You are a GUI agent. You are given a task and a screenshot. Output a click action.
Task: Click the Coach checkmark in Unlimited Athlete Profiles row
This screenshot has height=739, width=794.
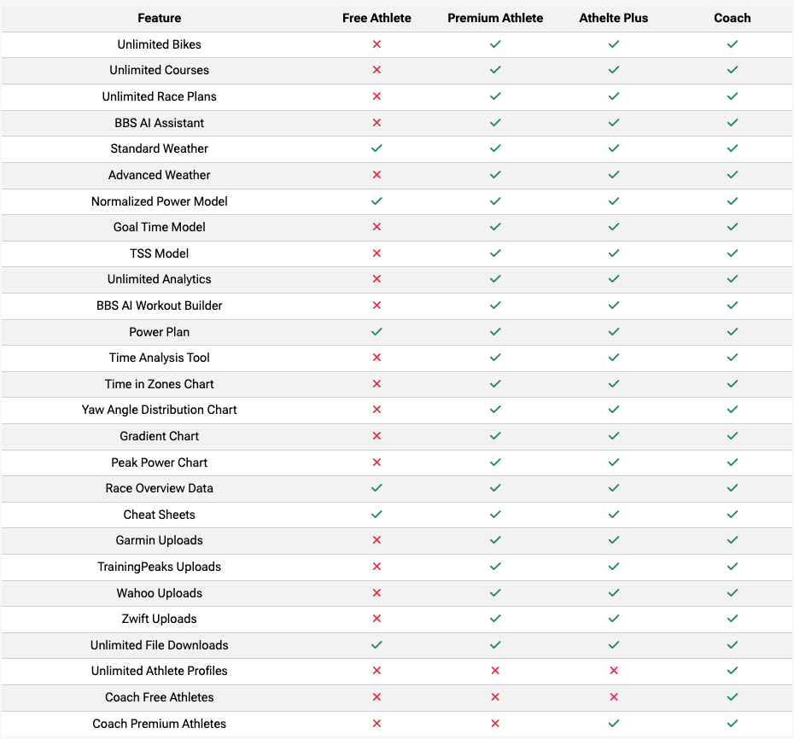[x=732, y=671]
